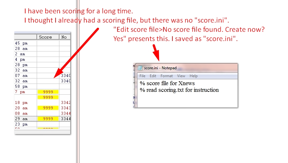
Task: Click the '% read scoring.txt for instruction' line
Action: (179, 90)
